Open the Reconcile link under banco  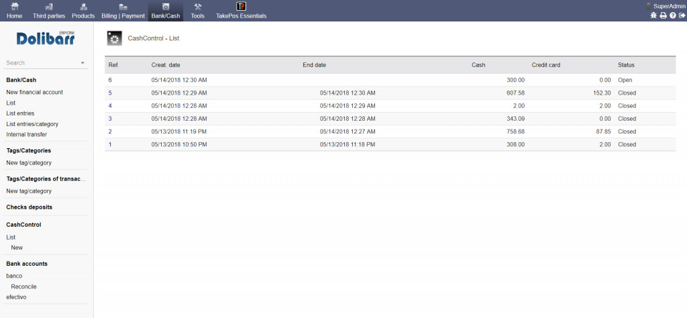[x=23, y=286]
